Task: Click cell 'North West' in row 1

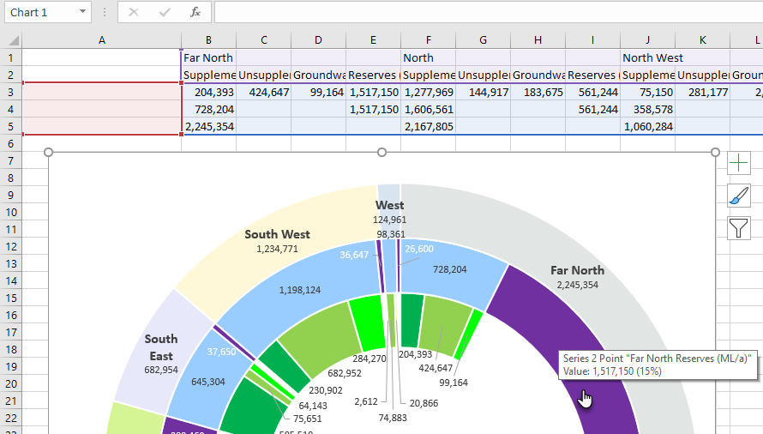Action: tap(647, 58)
